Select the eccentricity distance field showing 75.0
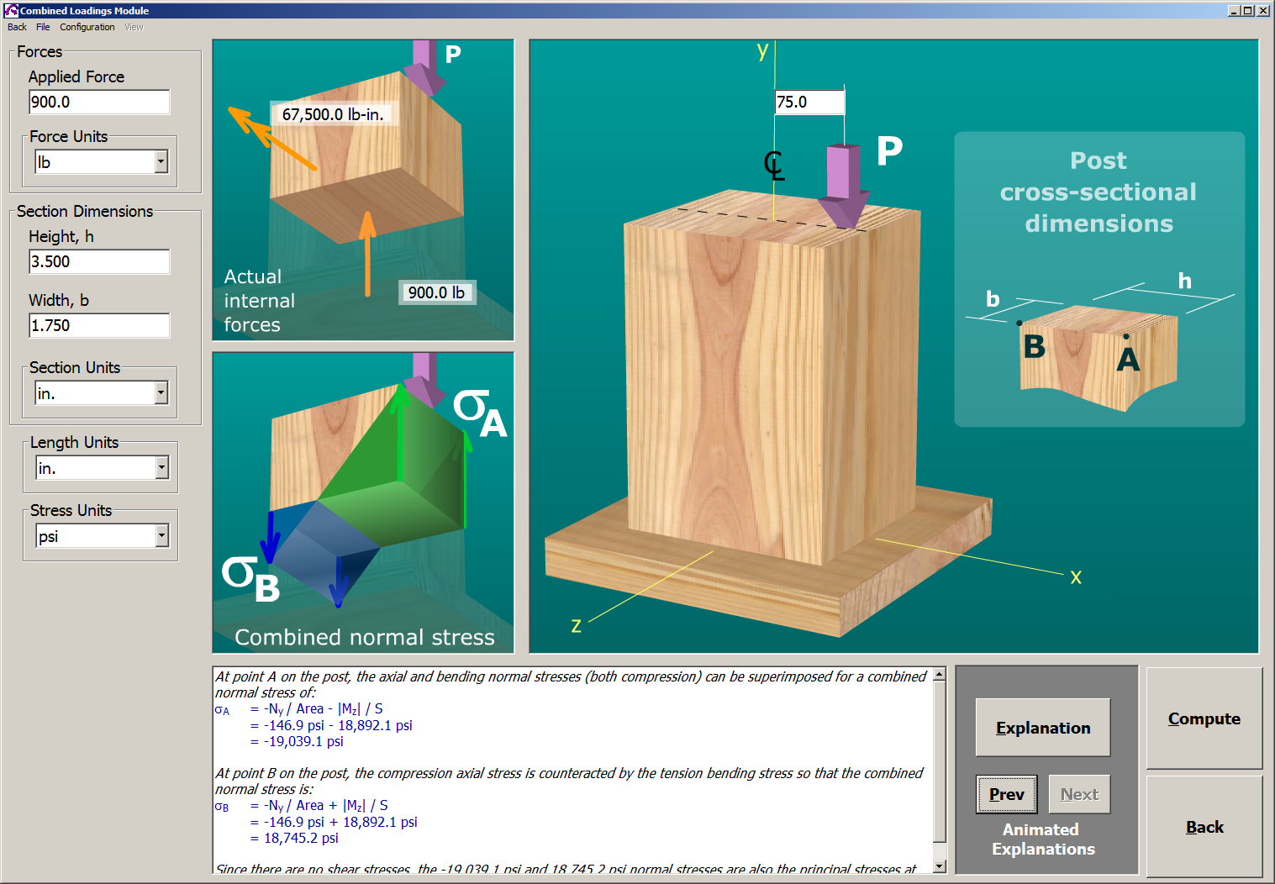Viewport: 1275px width, 884px height. (x=809, y=103)
